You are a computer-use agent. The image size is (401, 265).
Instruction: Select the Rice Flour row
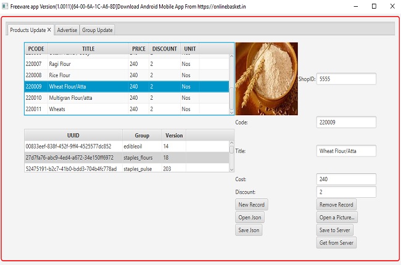click(x=127, y=75)
